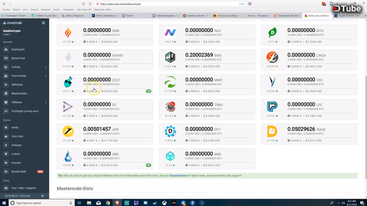This screenshot has width=367, height=206.
Task: Open the BITG green coin logo
Action: point(272,33)
